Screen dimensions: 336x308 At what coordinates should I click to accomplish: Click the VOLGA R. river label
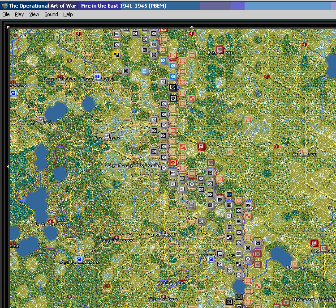point(172,283)
